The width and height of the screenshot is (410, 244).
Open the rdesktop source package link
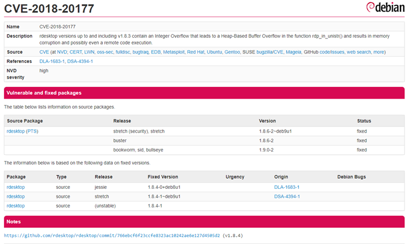[16, 131]
